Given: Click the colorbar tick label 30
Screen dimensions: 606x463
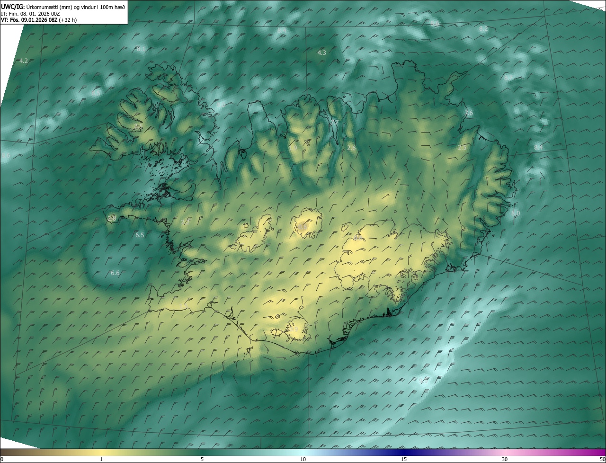Looking at the screenshot, I should point(505,459).
